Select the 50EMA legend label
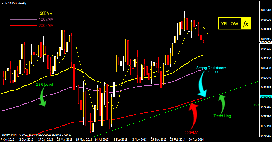Viewport: 272px width, 142px height. pyautogui.click(x=46, y=13)
